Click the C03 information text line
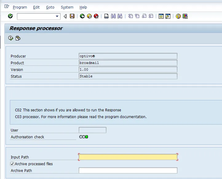The width and height of the screenshot is (222, 179). [81, 117]
